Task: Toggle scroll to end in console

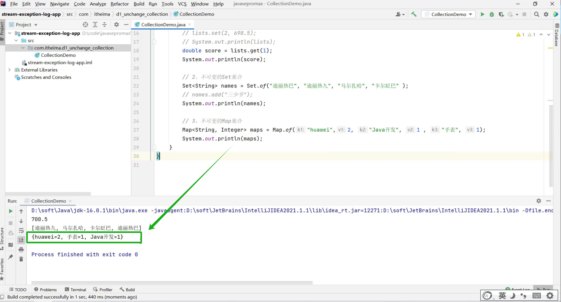Action: (21, 240)
